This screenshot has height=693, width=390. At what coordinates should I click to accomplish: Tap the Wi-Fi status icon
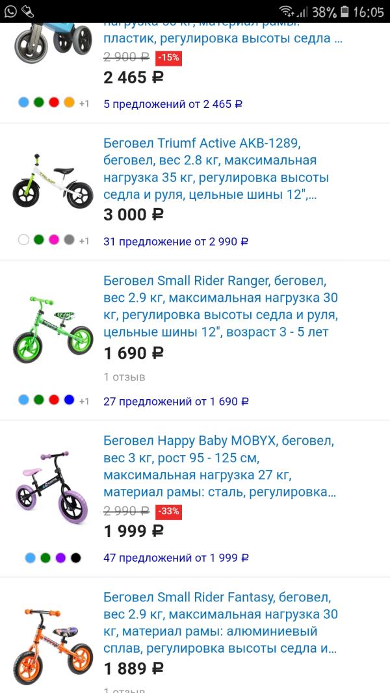point(287,12)
